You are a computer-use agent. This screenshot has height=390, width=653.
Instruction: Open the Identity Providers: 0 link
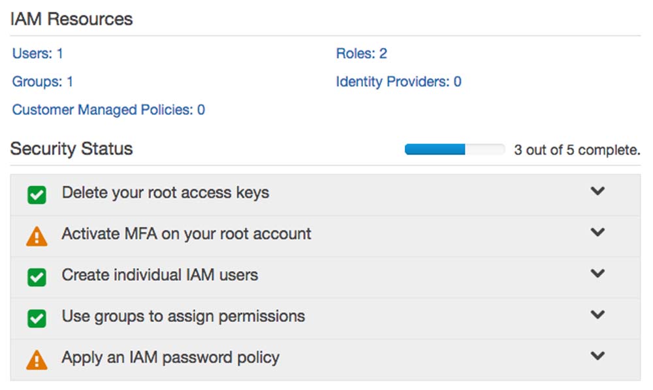coord(398,82)
